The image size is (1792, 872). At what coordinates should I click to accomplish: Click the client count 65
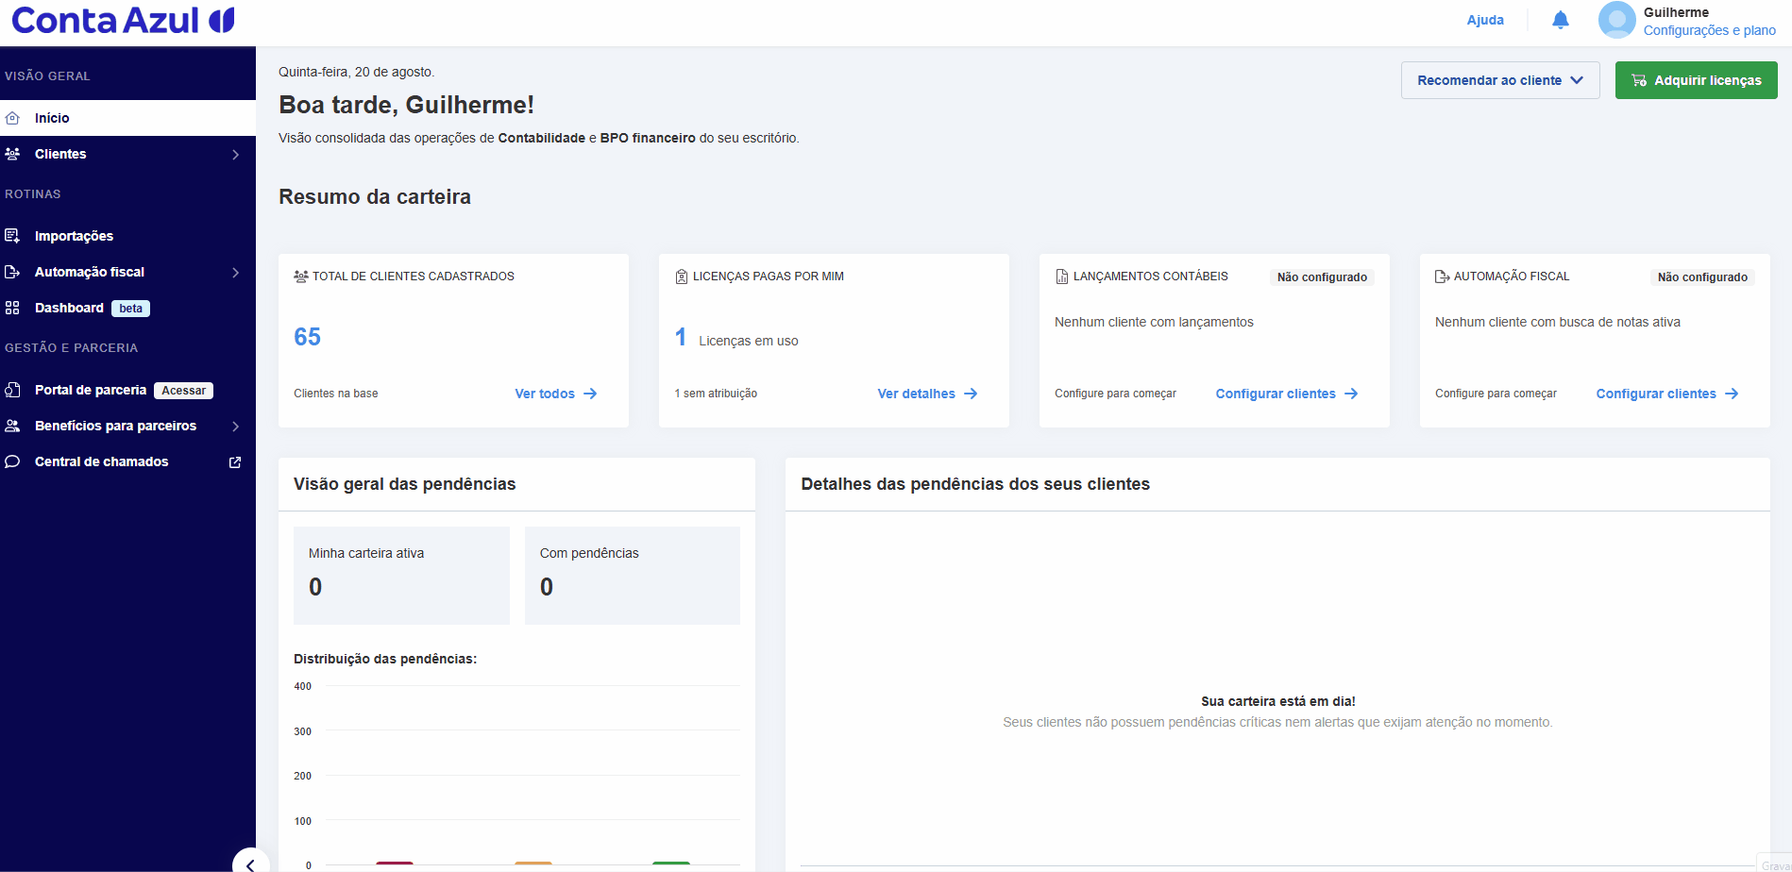[307, 337]
